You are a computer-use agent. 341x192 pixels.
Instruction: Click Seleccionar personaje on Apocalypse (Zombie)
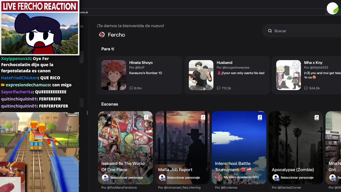(x=297, y=178)
